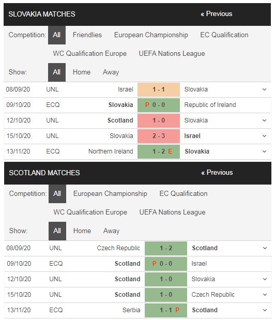Filter Slovakia matches by European Championship
This screenshot has height=320, width=275.
151,35
